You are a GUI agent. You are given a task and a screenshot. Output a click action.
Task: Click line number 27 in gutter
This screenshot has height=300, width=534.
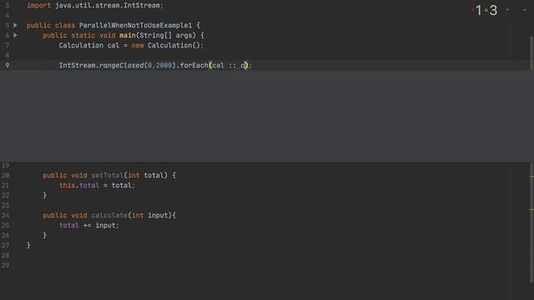click(x=6, y=245)
